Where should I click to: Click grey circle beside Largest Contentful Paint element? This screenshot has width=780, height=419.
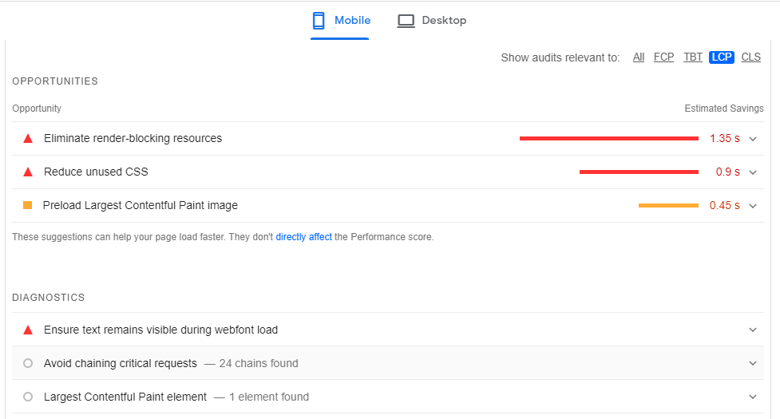click(x=28, y=397)
